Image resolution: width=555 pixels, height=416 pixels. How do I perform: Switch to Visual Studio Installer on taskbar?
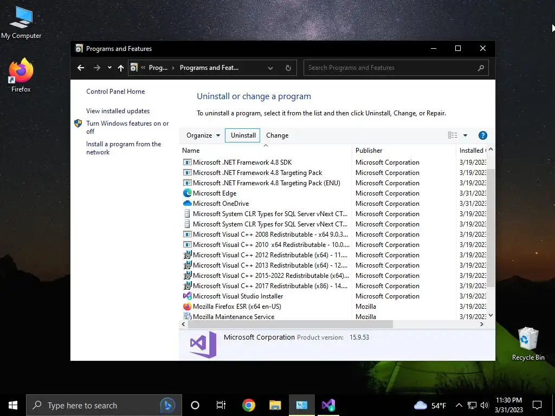coord(328,405)
